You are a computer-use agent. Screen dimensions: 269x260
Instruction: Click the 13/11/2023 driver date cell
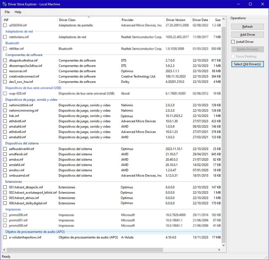pyautogui.click(x=200, y=237)
